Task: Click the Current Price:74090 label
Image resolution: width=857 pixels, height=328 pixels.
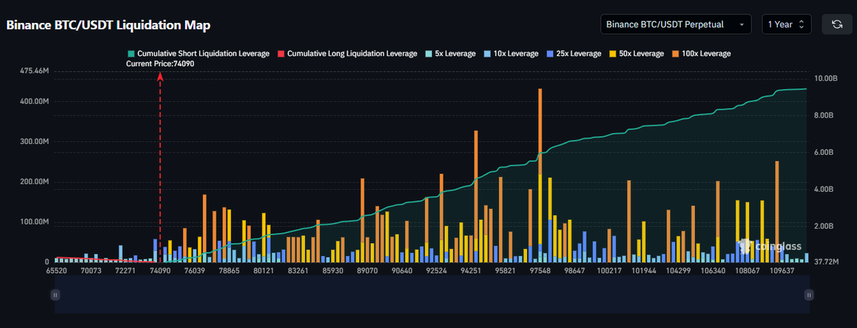Action: point(160,63)
